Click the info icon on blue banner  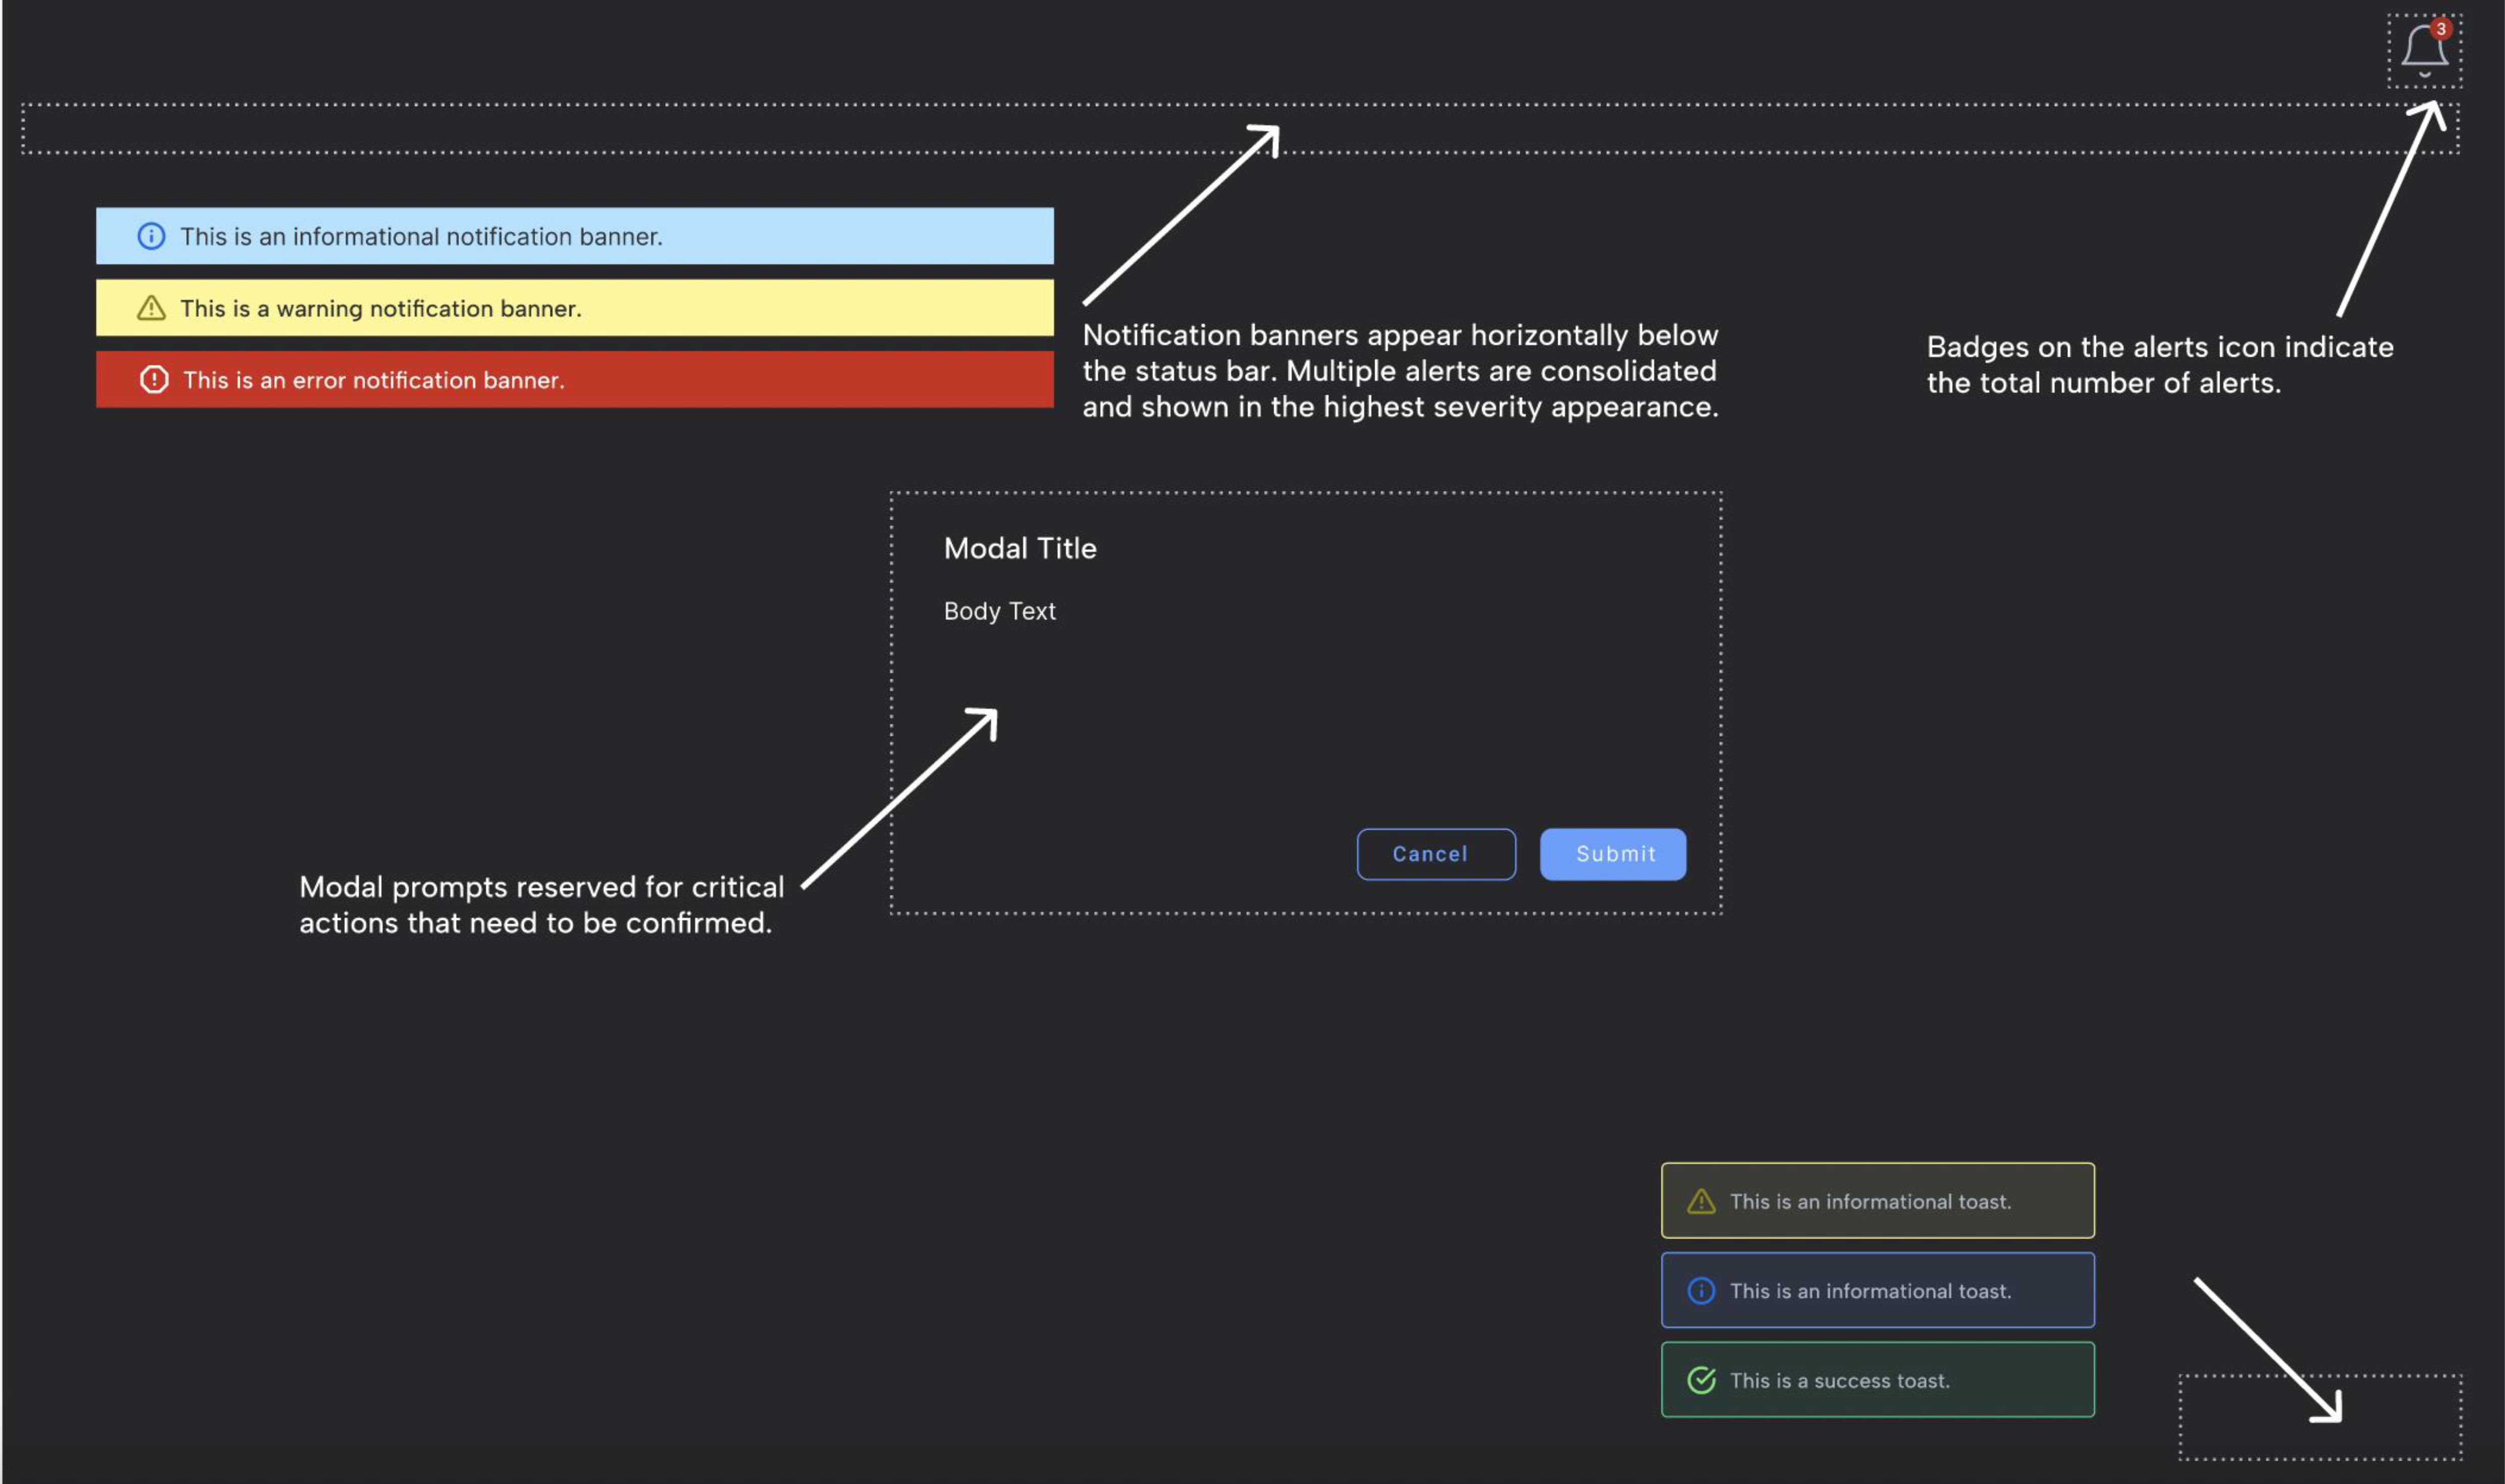pyautogui.click(x=151, y=236)
